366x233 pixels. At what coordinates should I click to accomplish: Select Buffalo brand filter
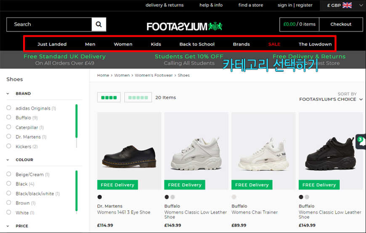pyautogui.click(x=9, y=117)
